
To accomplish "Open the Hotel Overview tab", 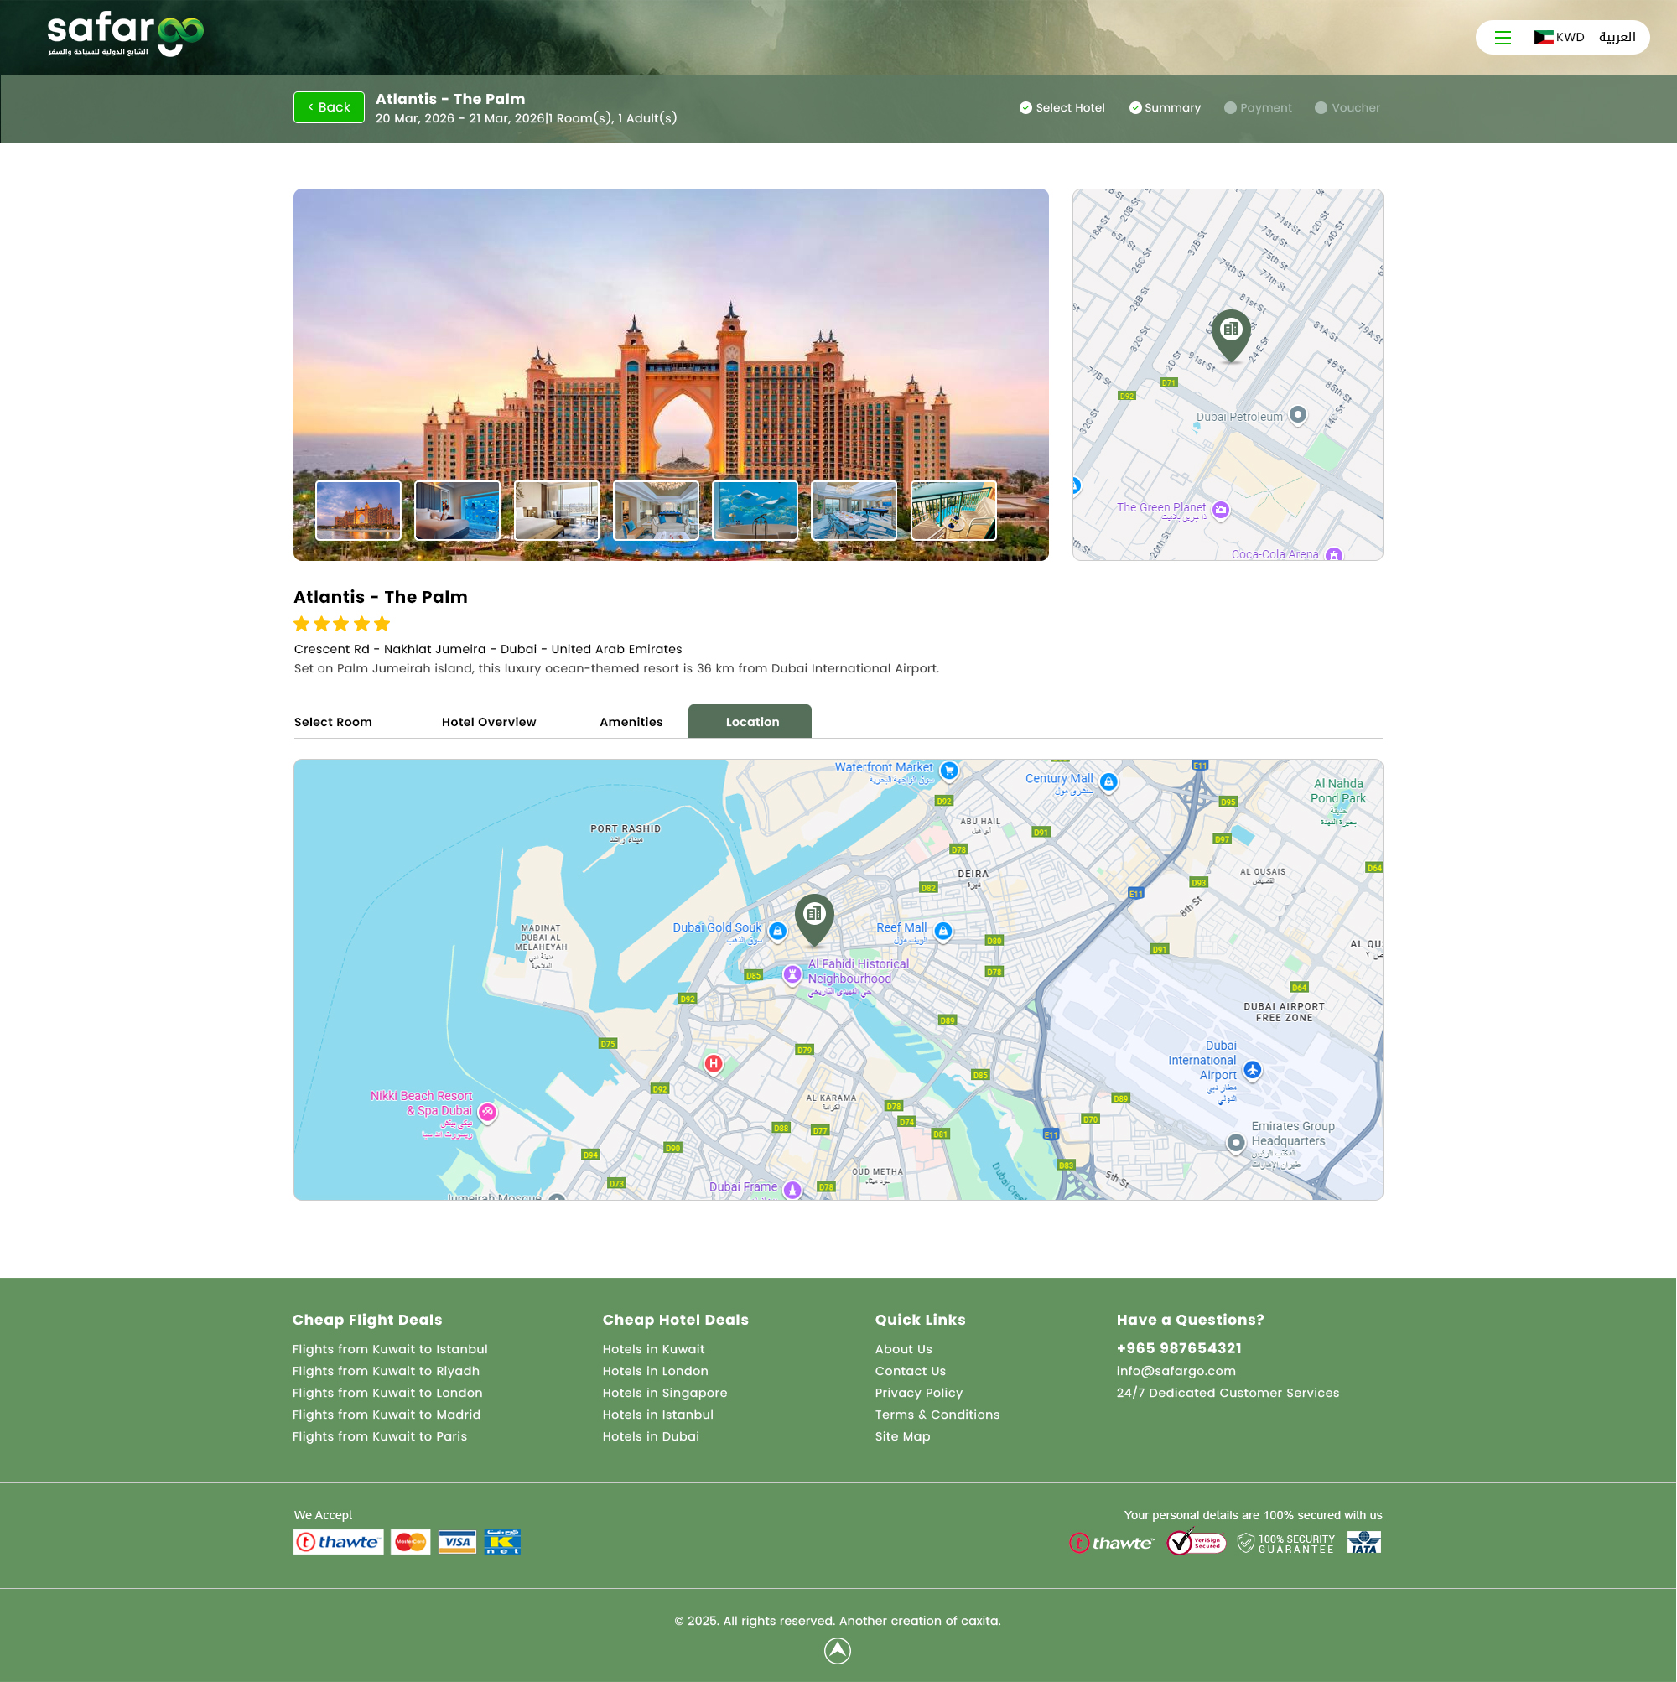I will [489, 722].
